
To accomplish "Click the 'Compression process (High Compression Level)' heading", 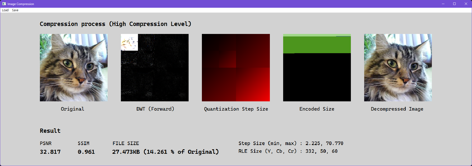I will 116,24.
